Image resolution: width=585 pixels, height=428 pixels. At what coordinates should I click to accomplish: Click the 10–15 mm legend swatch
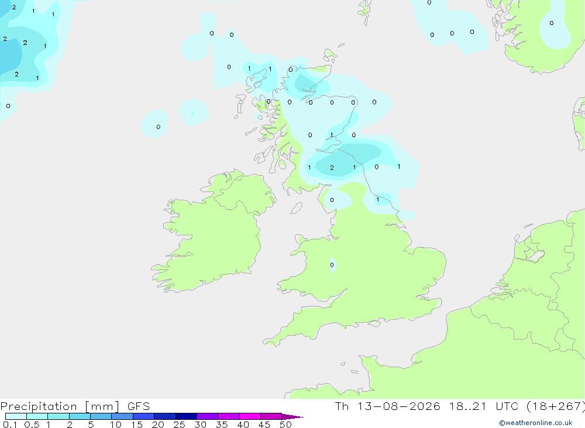pos(122,416)
